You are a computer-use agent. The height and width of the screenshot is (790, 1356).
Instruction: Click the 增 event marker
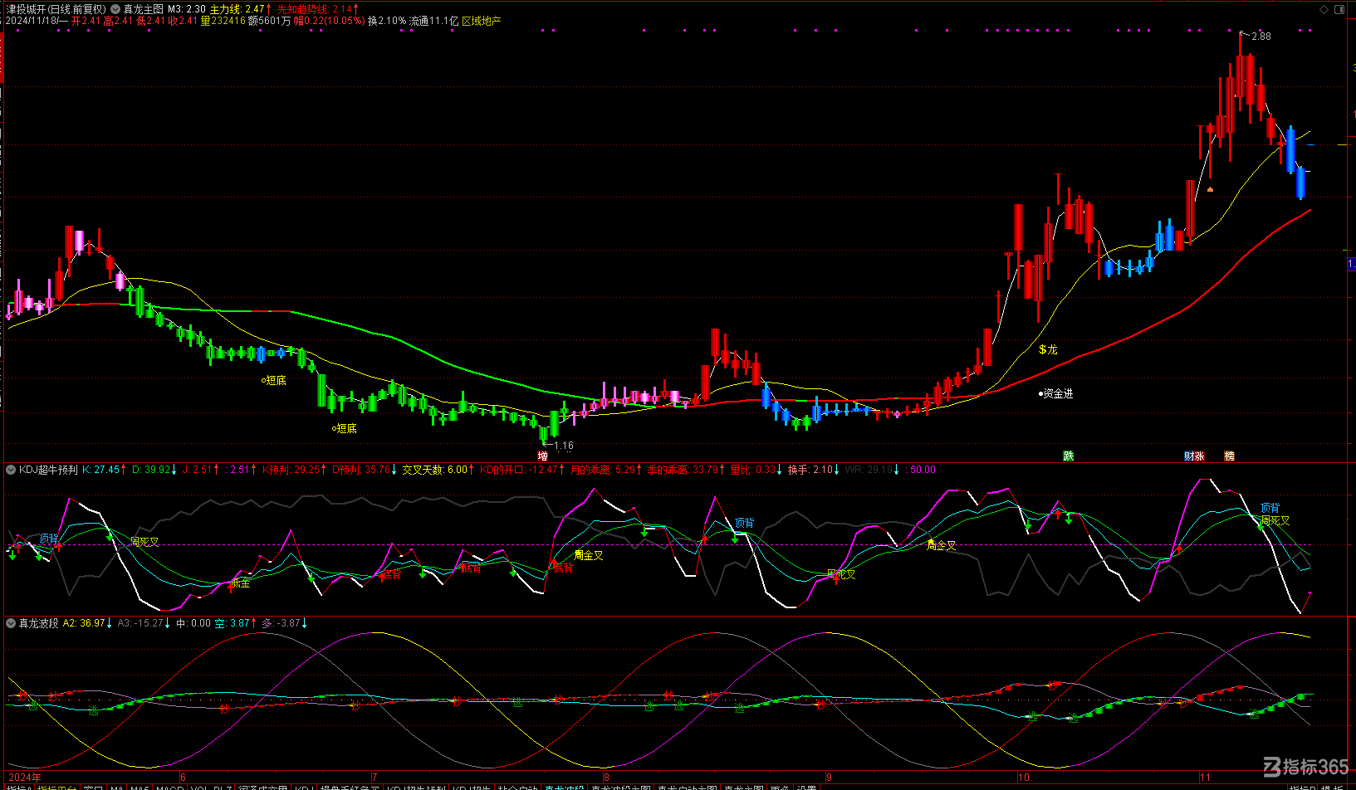[543, 456]
